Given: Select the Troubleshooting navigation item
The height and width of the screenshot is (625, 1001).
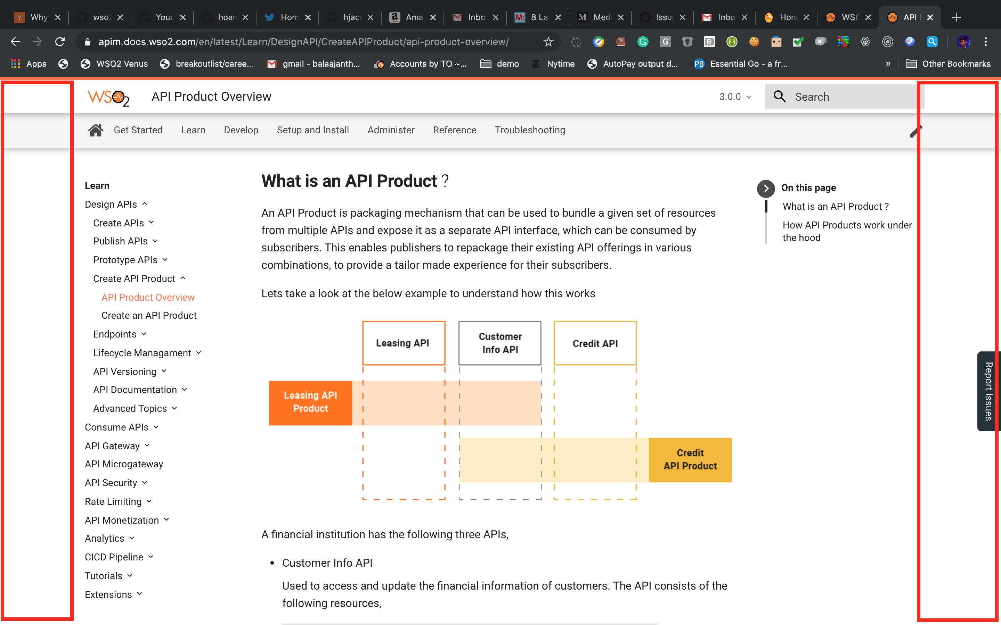Looking at the screenshot, I should [530, 130].
